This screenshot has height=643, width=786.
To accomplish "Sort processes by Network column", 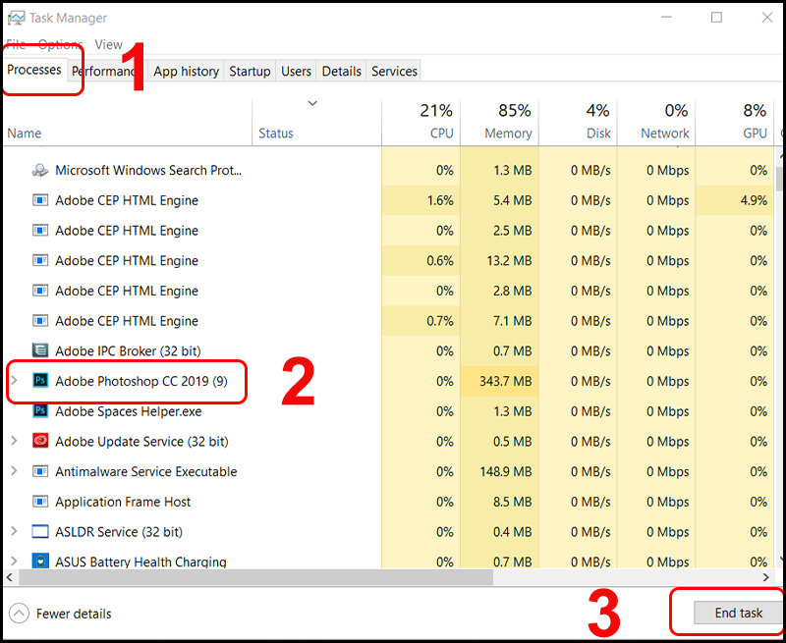I will pos(656,123).
